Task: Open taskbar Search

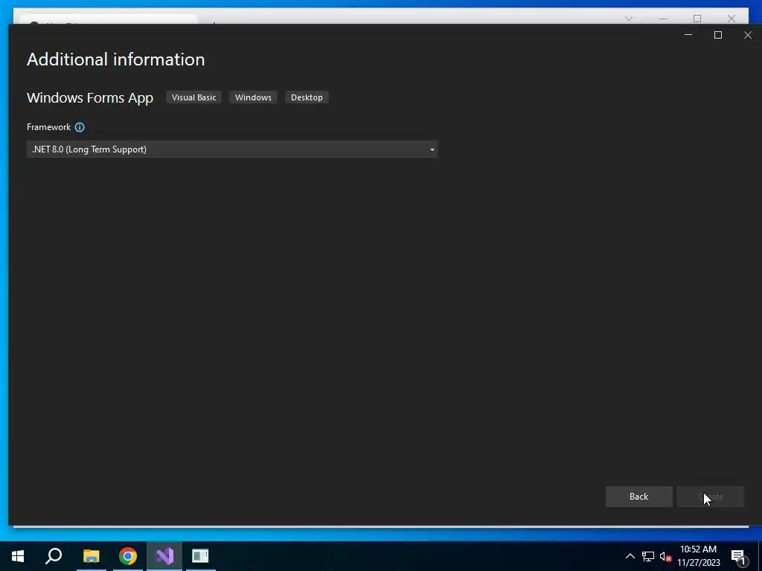Action: 54,556
